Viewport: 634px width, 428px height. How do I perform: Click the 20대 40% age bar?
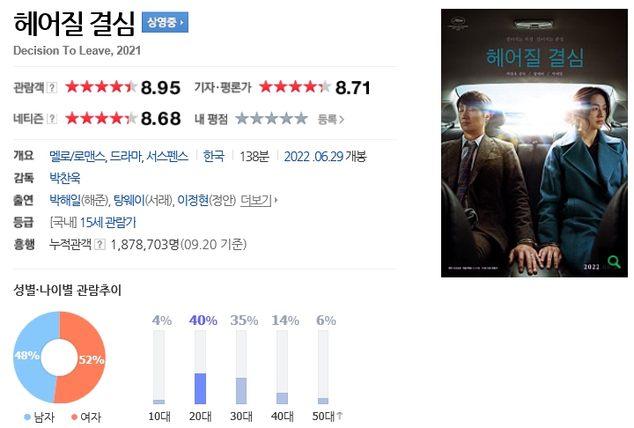coord(200,367)
